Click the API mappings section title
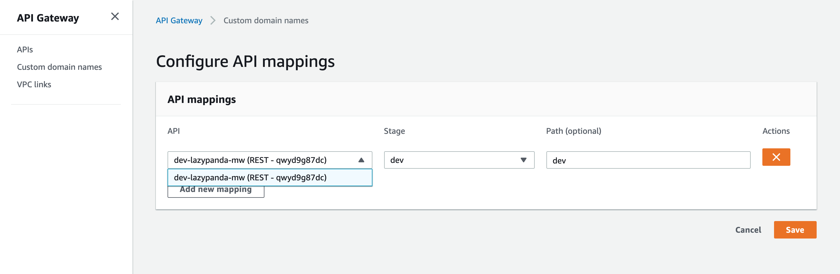The height and width of the screenshot is (274, 840). click(x=201, y=99)
